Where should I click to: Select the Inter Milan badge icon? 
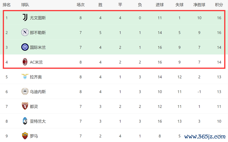click(25, 47)
